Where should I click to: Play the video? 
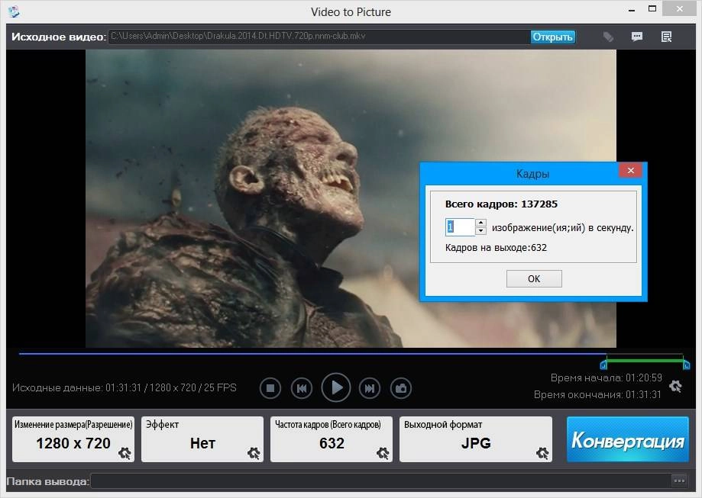click(x=336, y=387)
